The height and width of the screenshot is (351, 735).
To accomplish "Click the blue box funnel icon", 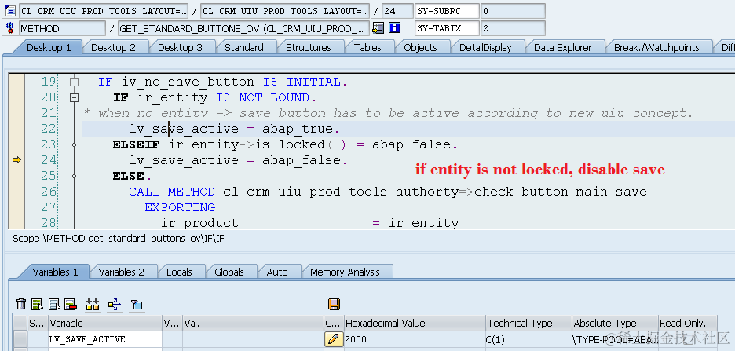I will click(x=137, y=304).
